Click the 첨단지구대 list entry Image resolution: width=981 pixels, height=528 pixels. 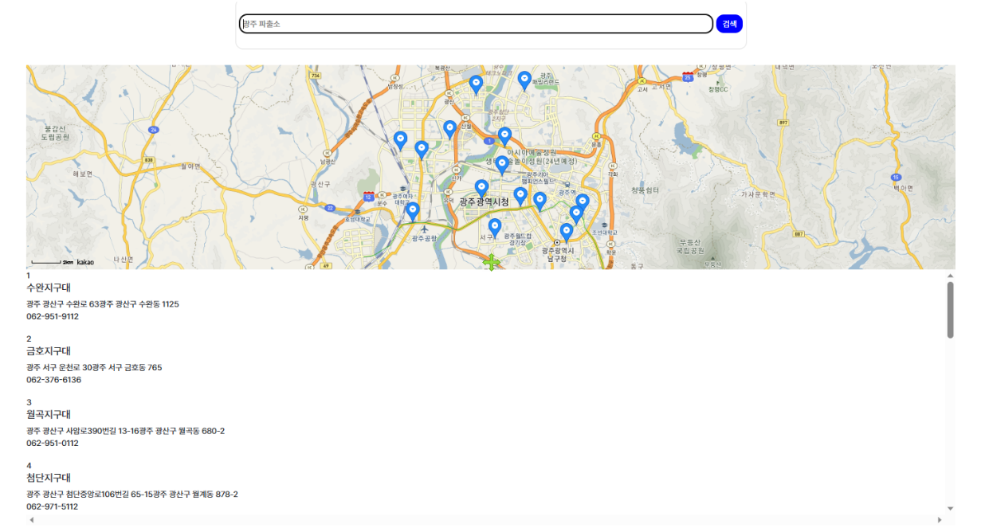click(x=49, y=478)
